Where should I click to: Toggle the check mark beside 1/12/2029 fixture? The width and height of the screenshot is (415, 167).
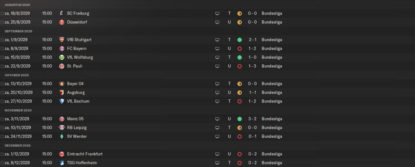click(2, 154)
